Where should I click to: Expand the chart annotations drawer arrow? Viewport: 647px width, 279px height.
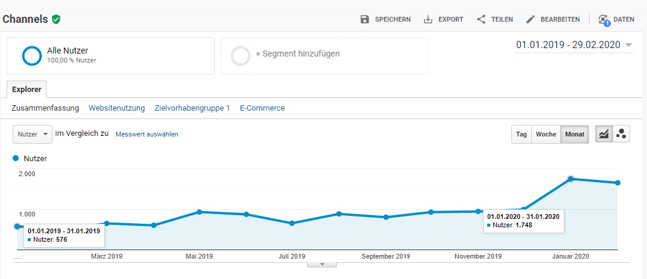tap(322, 265)
